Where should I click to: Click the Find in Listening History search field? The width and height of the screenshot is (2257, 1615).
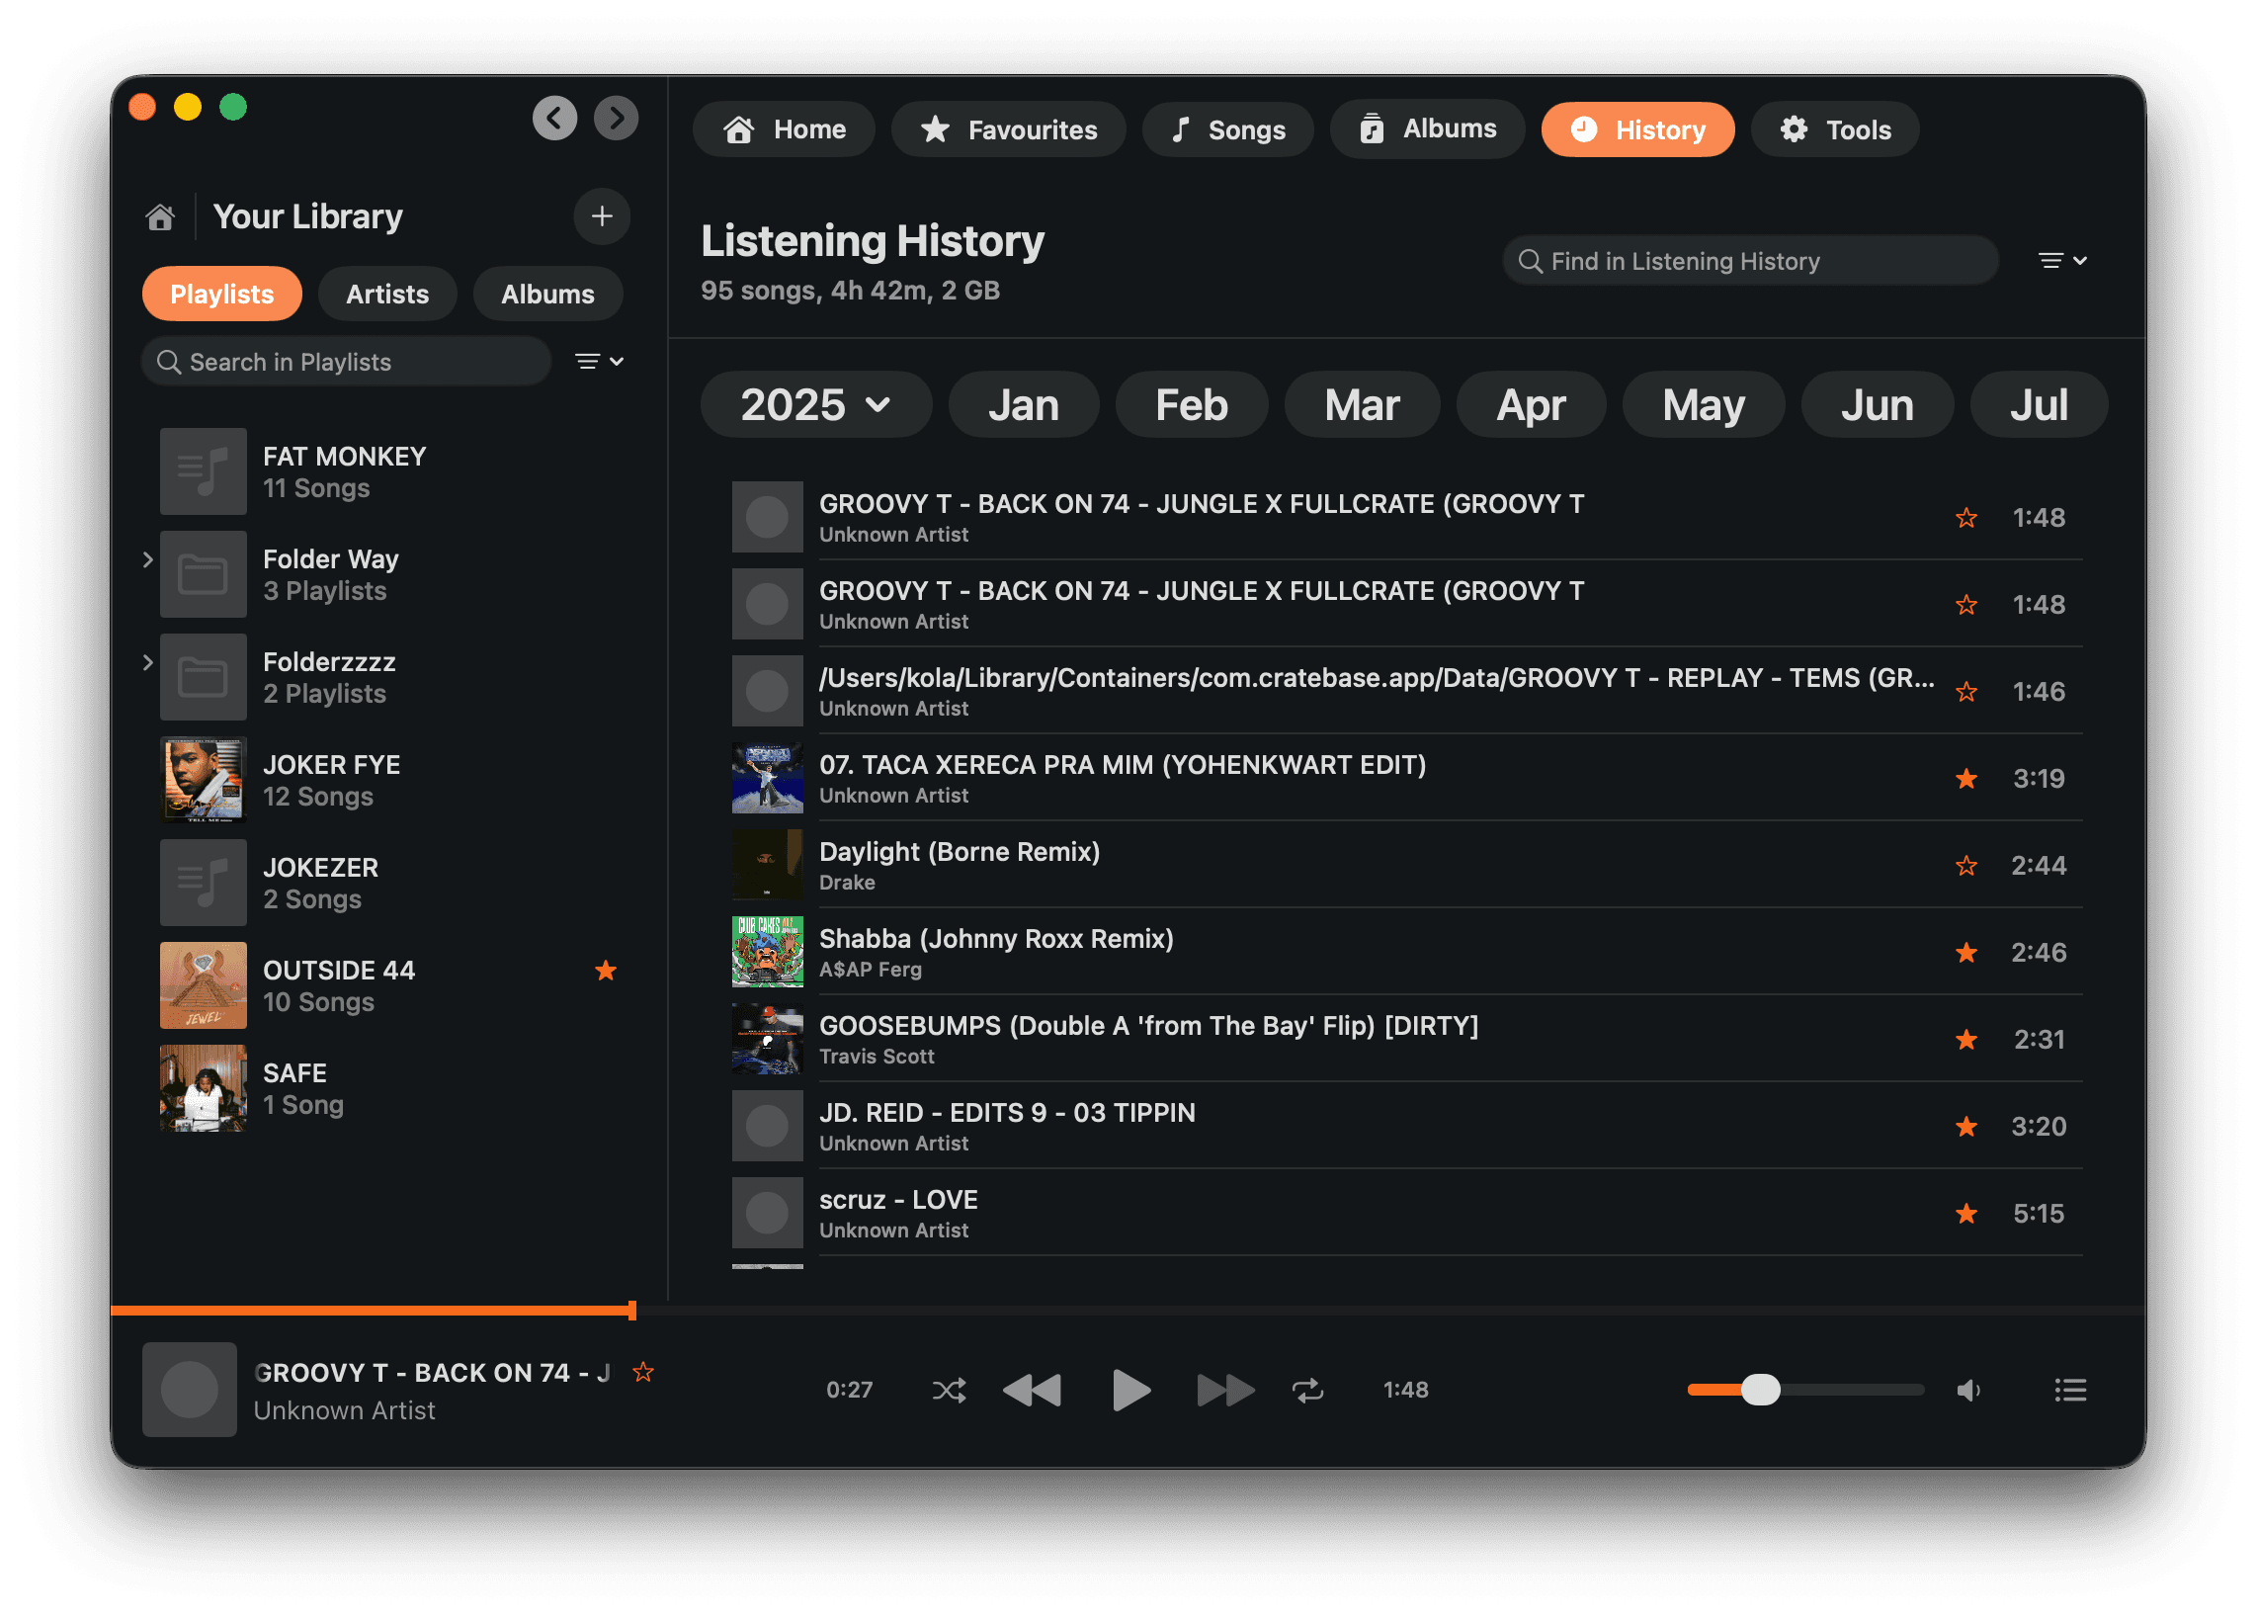(1750, 261)
